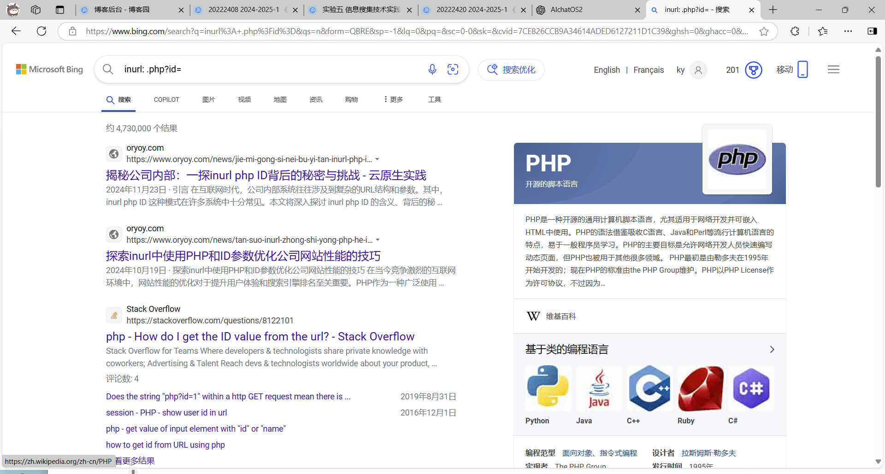The width and height of the screenshot is (885, 474).
Task: Start voice search with microphone icon
Action: (432, 70)
